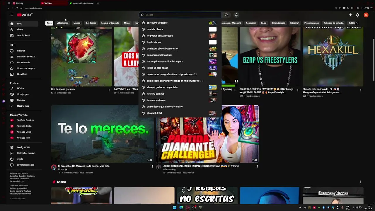Click the browser heart bookmark icon
375x211 pixels.
click(352, 8)
